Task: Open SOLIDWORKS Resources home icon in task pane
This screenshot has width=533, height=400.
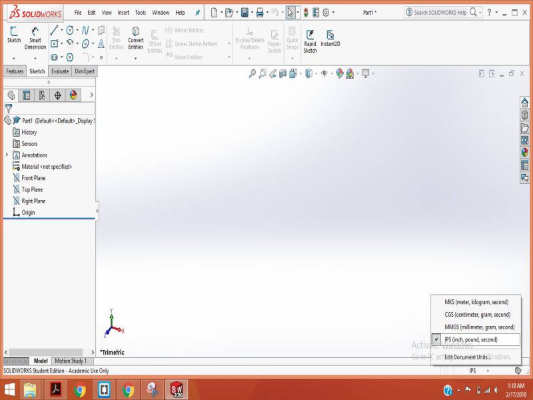Action: coord(524,103)
